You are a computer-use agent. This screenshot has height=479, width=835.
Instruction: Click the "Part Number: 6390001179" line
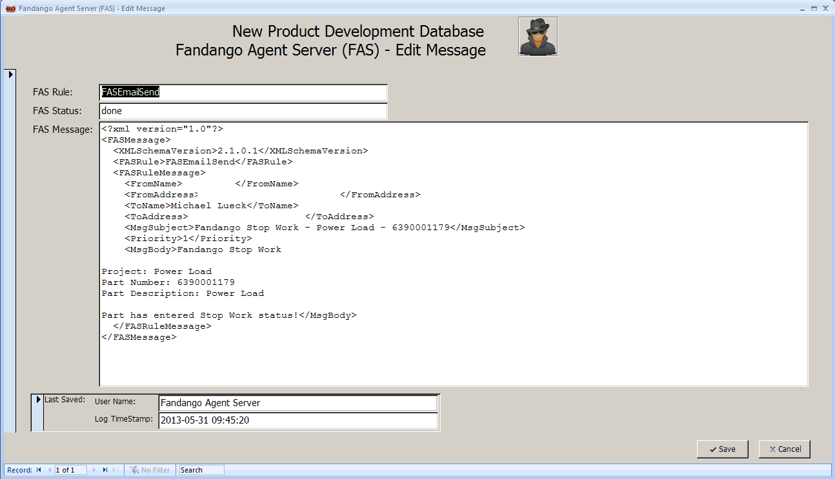168,282
